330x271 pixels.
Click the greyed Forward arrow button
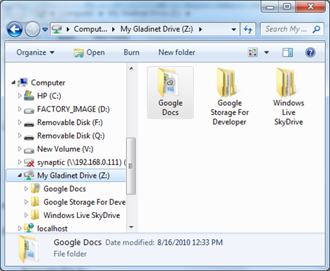pos(32,30)
